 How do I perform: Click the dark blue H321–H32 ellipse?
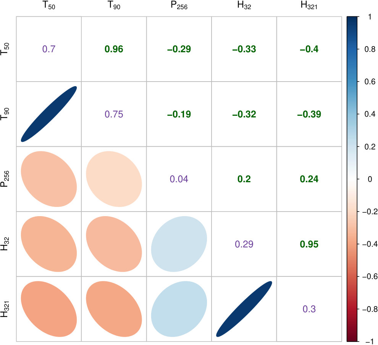coord(244,309)
